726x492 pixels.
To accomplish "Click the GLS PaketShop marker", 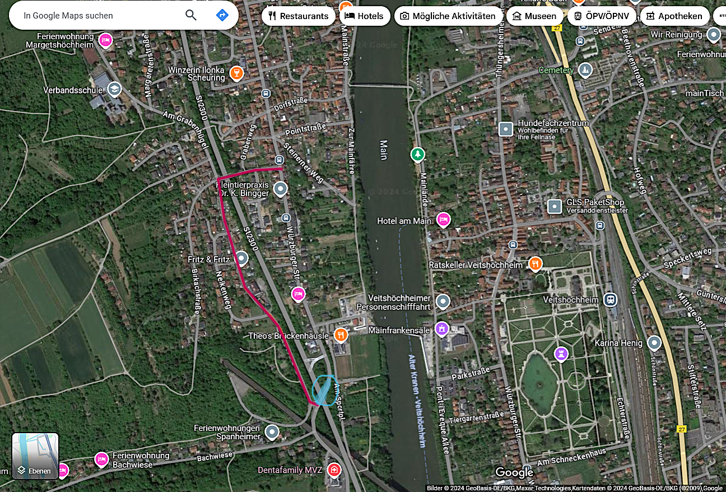I will pos(555,206).
